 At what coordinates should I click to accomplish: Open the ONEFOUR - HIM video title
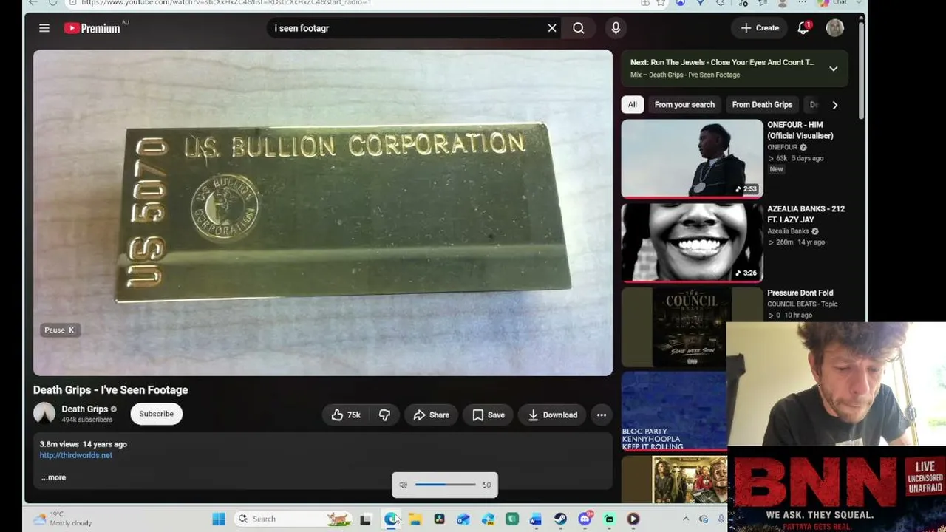coord(800,130)
